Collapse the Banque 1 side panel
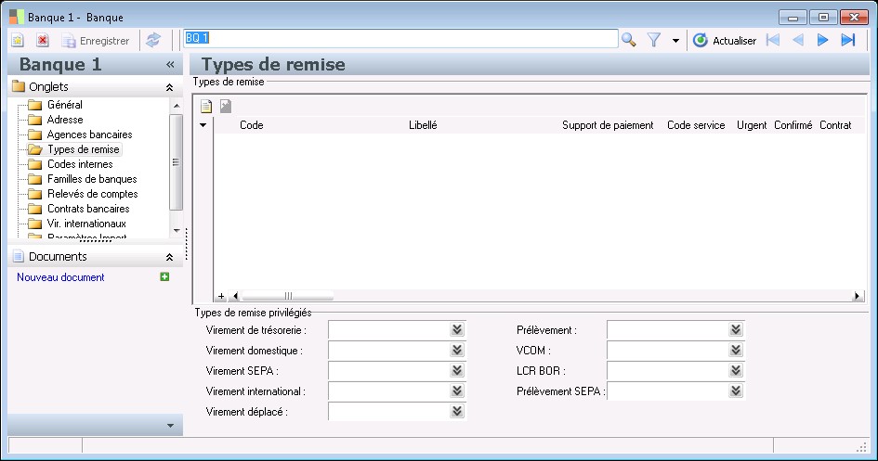 170,65
